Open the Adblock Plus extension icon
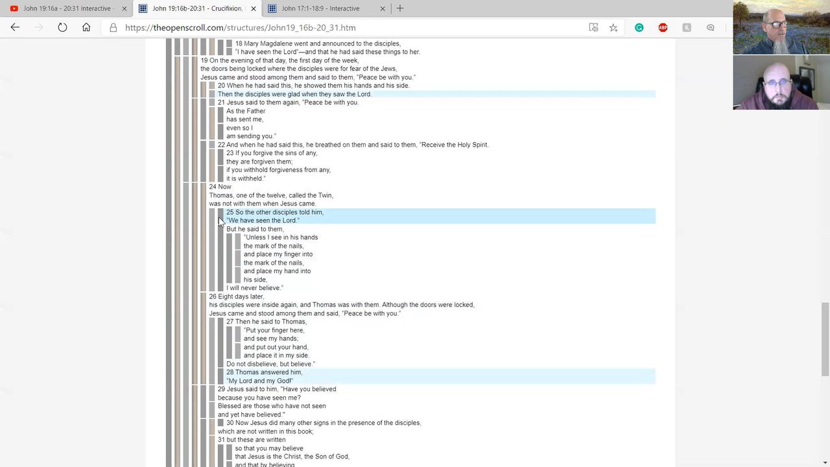The image size is (830, 467). (x=663, y=27)
